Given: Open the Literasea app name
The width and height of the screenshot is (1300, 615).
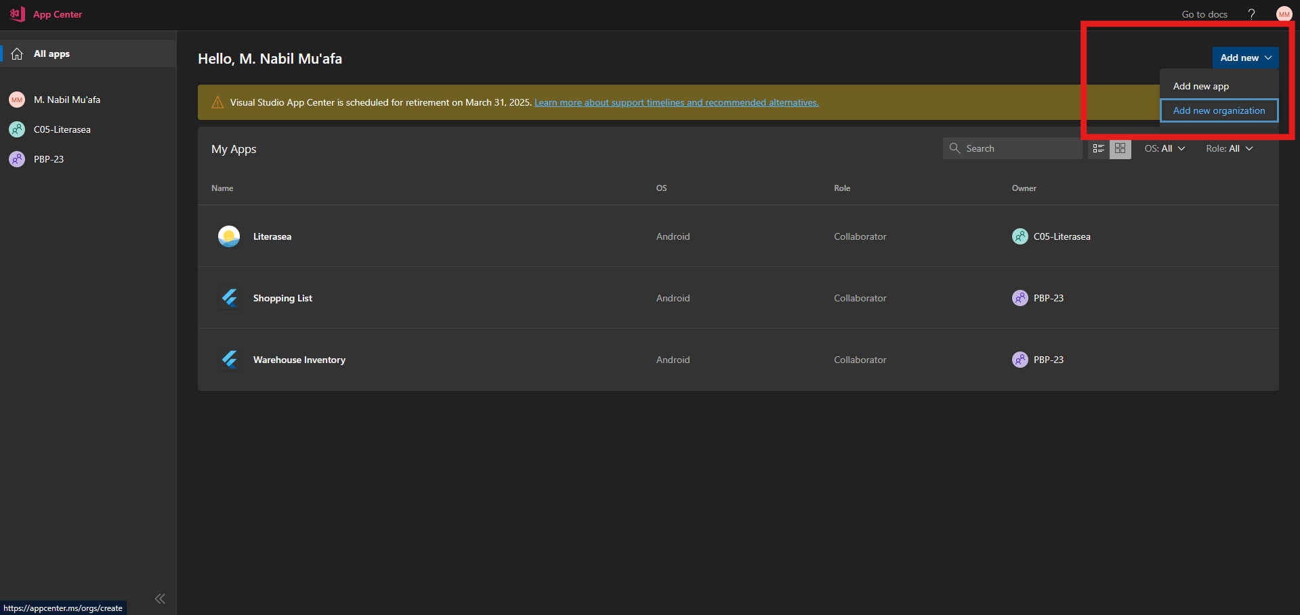Looking at the screenshot, I should 272,236.
